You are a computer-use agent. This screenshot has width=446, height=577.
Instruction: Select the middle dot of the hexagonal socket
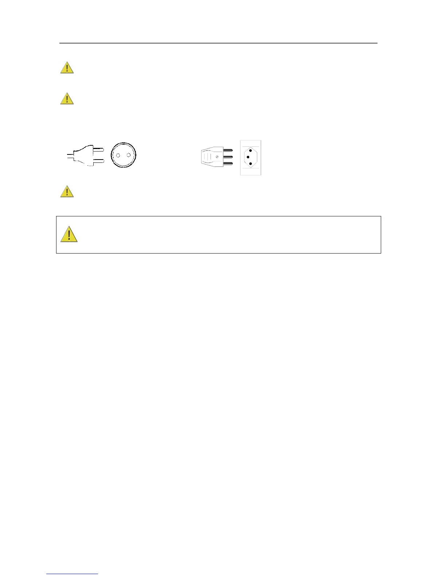tap(248, 157)
